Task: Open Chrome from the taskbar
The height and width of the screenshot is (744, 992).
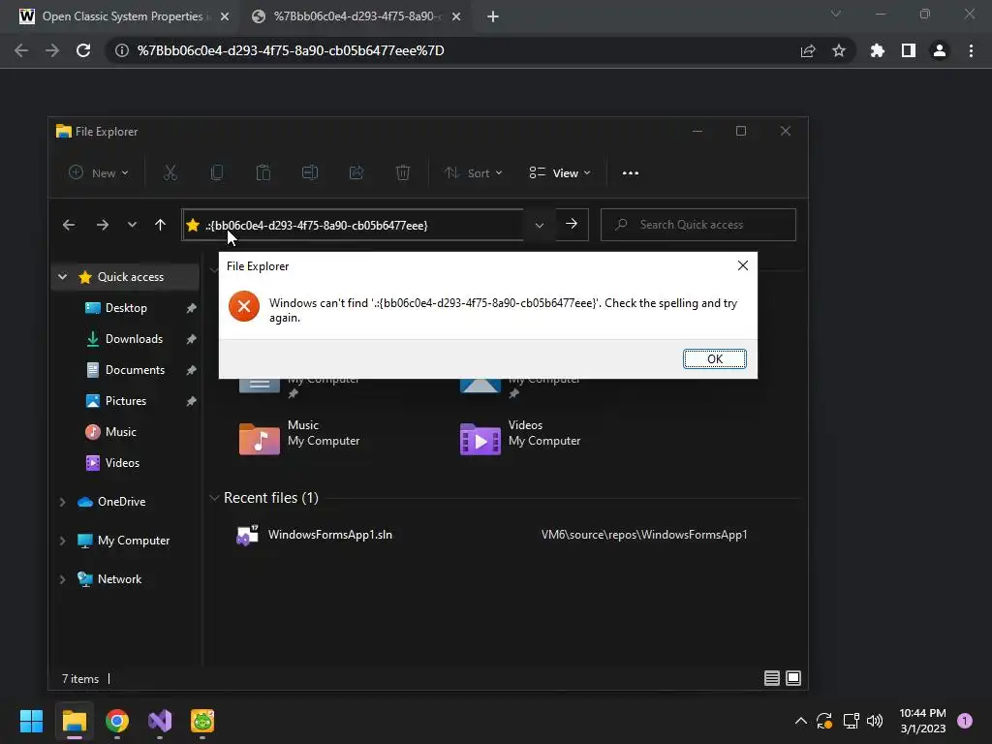Action: (x=117, y=721)
